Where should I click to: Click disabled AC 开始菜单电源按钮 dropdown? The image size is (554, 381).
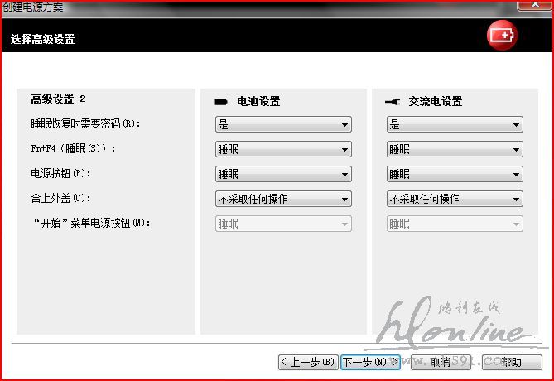pyautogui.click(x=455, y=224)
